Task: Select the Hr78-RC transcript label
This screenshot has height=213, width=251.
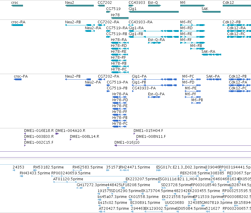Action: click(119, 69)
